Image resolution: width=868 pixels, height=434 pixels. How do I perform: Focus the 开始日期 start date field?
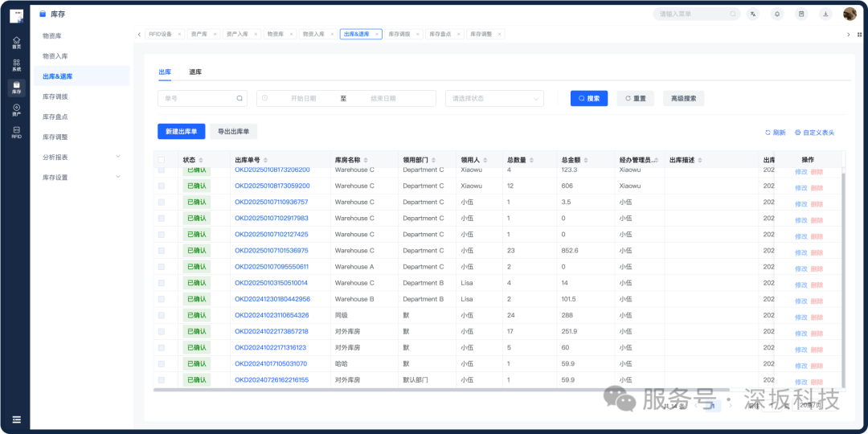click(x=303, y=99)
